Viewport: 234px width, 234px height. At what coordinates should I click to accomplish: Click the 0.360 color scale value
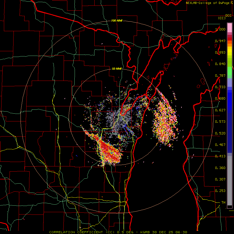pyautogui.click(x=220, y=168)
